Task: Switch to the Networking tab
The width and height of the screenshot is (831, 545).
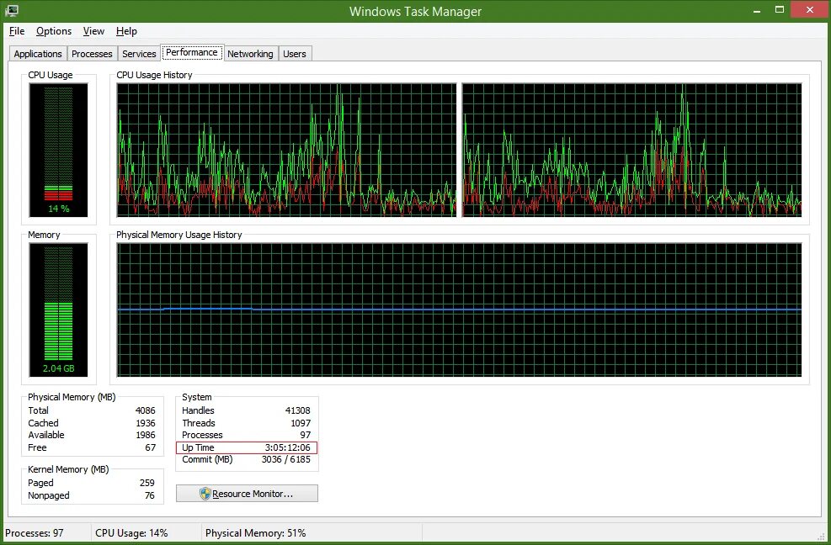Action: tap(250, 54)
